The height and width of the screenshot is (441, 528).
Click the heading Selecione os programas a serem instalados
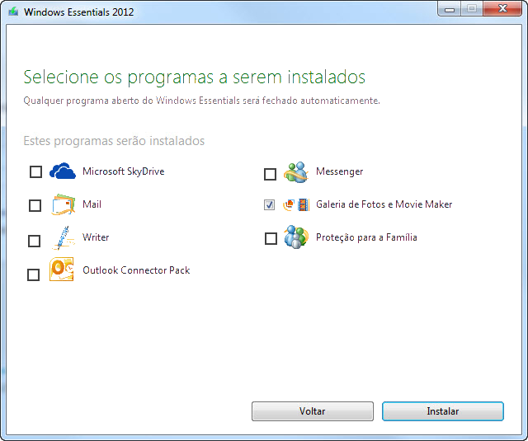[x=195, y=77]
